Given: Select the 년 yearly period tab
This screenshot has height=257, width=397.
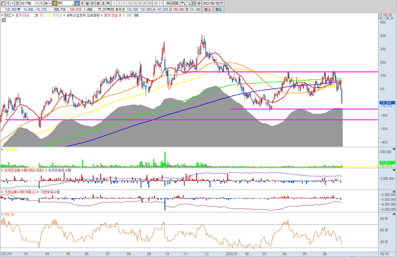Looking at the screenshot, I should point(92,3).
